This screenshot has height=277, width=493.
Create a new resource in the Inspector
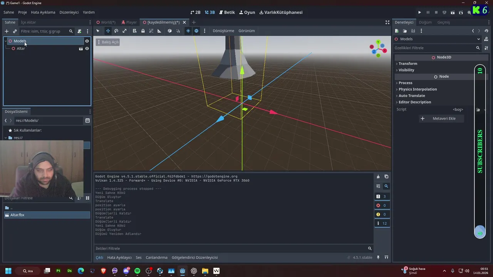click(x=397, y=31)
